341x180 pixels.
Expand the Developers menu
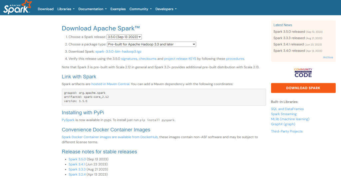pyautogui.click(x=166, y=9)
